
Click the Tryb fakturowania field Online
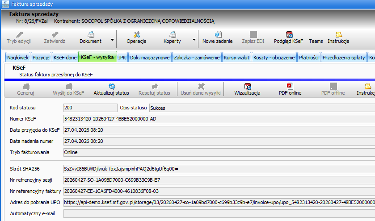(219, 152)
